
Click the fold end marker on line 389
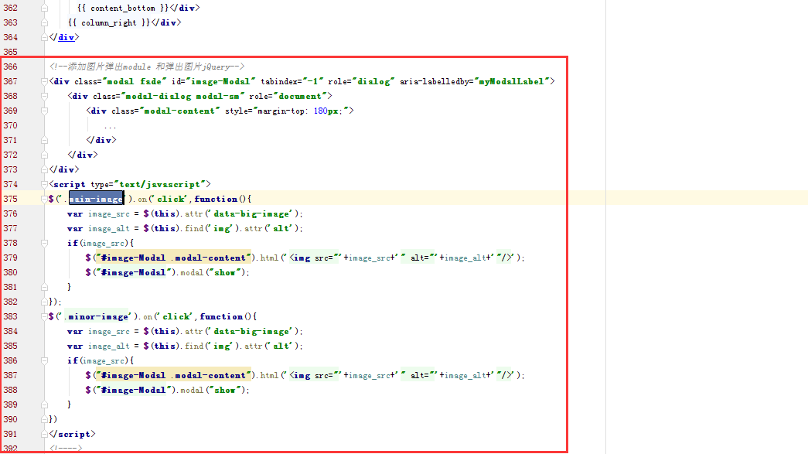coord(44,405)
